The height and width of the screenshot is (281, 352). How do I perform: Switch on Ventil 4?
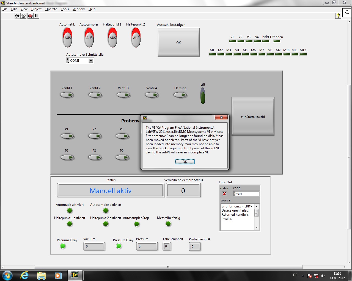152,95
